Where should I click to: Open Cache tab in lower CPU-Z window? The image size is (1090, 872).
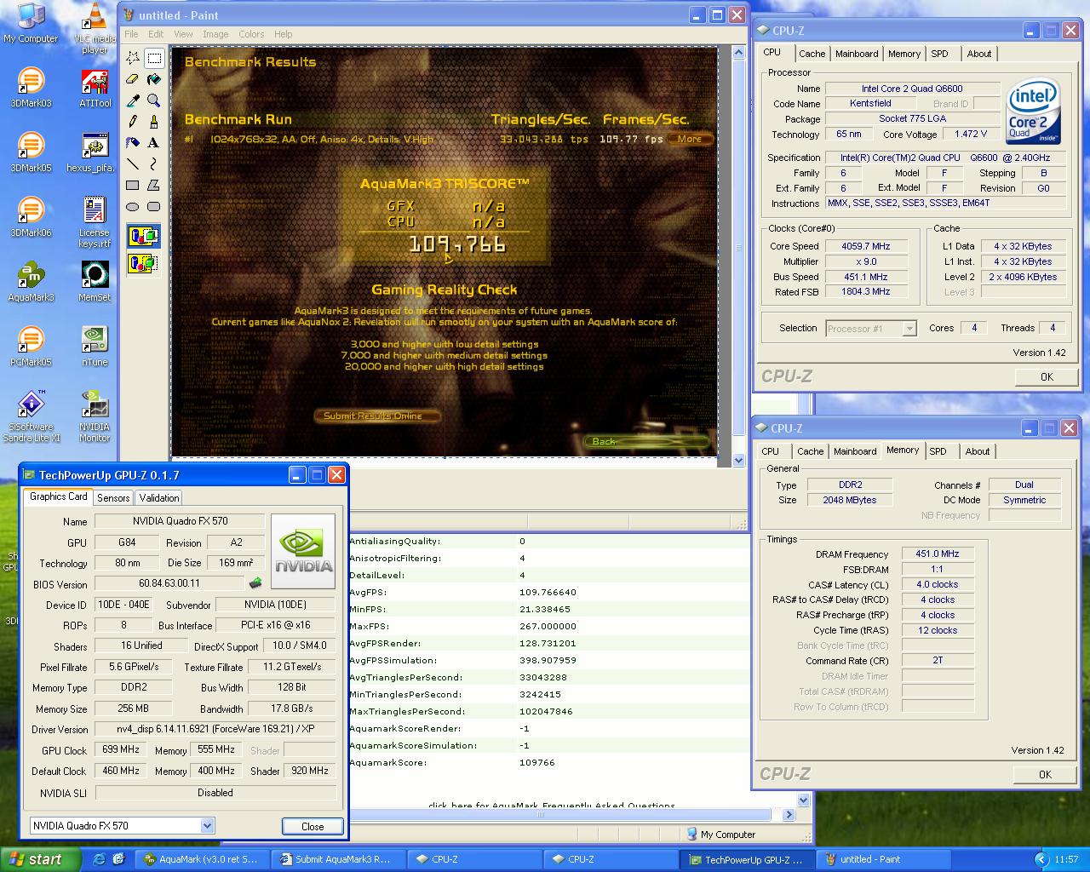point(811,451)
